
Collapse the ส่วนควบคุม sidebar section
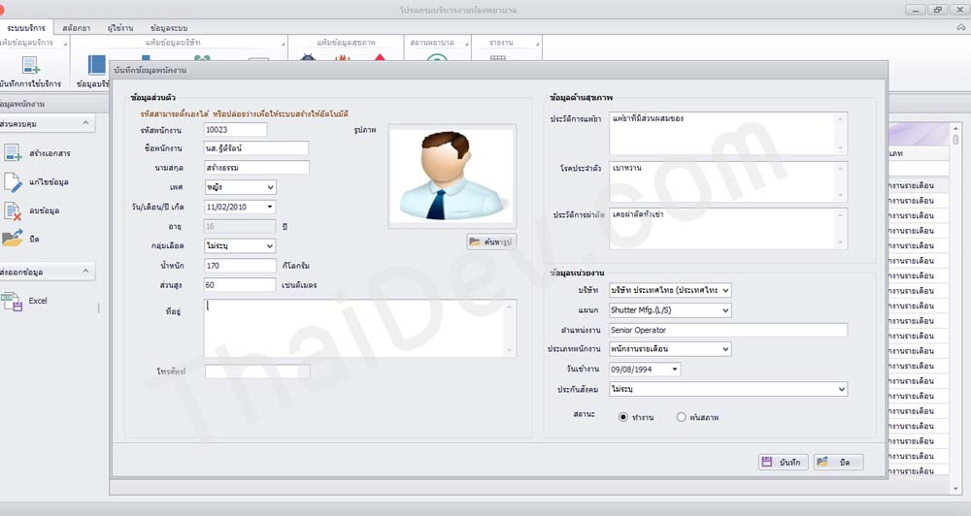coord(85,124)
